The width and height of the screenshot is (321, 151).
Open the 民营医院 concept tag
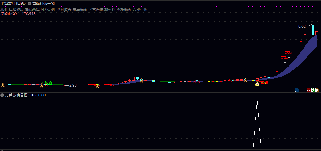click(96, 9)
